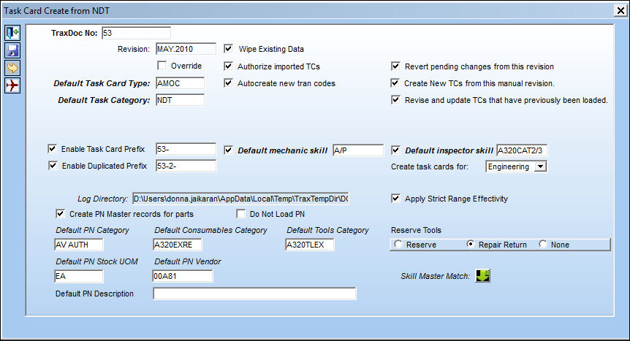Screen dimensions: 630x341
Task: Click the save floppy disk icon
Action: click(12, 50)
